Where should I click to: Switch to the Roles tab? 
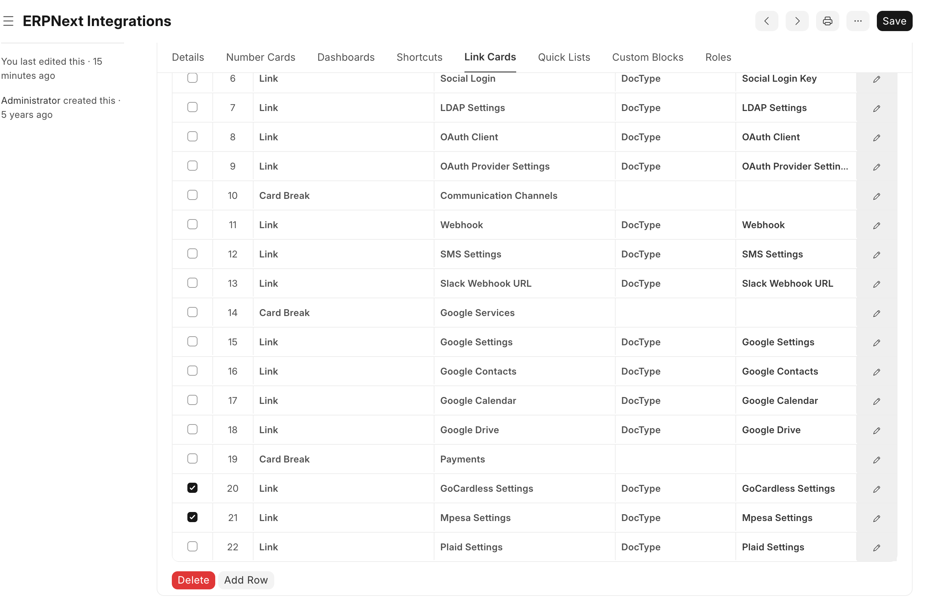point(717,57)
